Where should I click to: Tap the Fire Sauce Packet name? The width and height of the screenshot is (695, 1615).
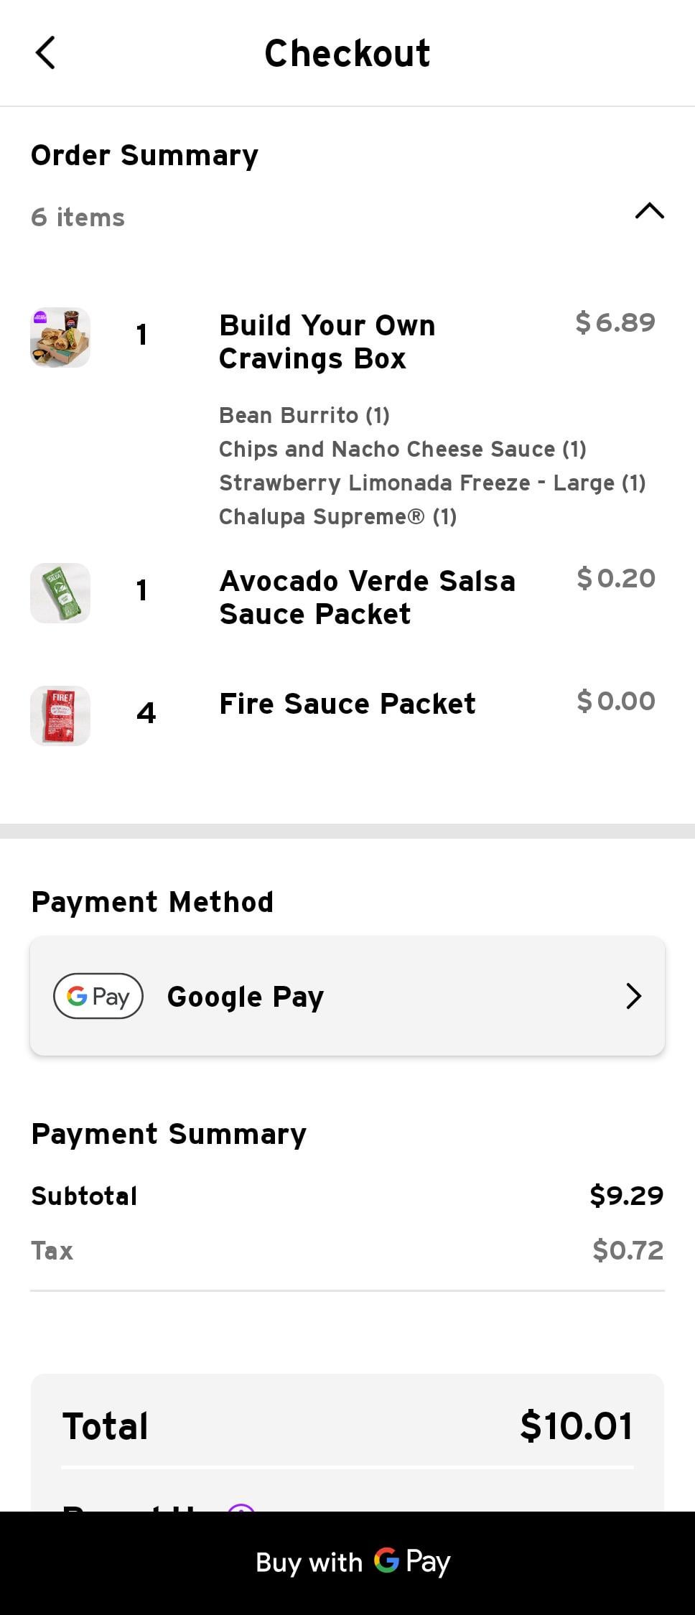[x=347, y=704]
